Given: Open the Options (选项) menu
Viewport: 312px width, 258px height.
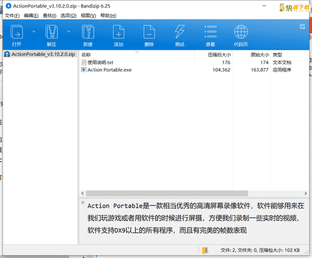Looking at the screenshot, I should click(69, 16).
